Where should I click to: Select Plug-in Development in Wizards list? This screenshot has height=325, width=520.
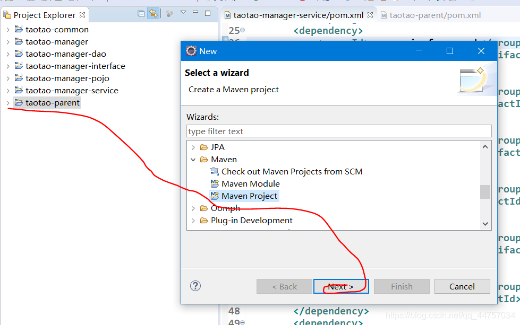point(251,221)
